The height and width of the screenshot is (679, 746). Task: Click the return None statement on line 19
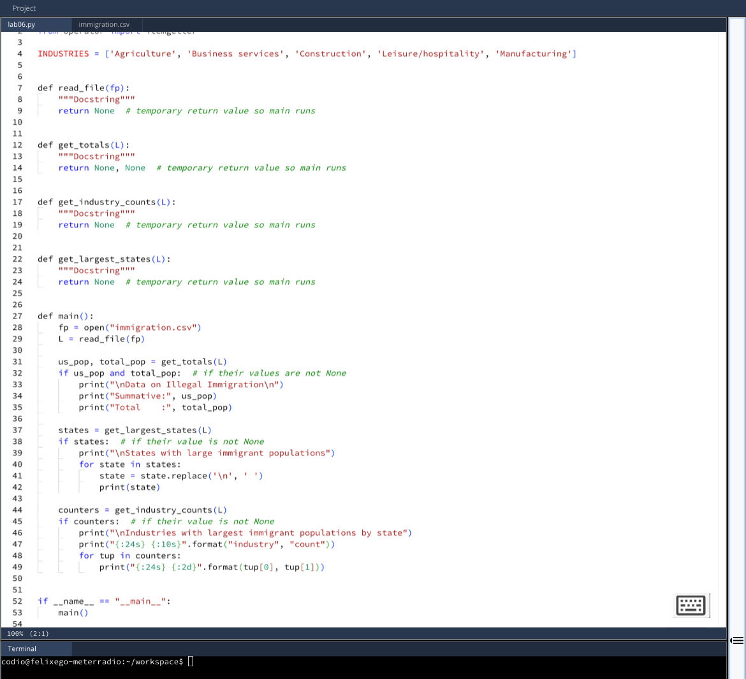(86, 224)
